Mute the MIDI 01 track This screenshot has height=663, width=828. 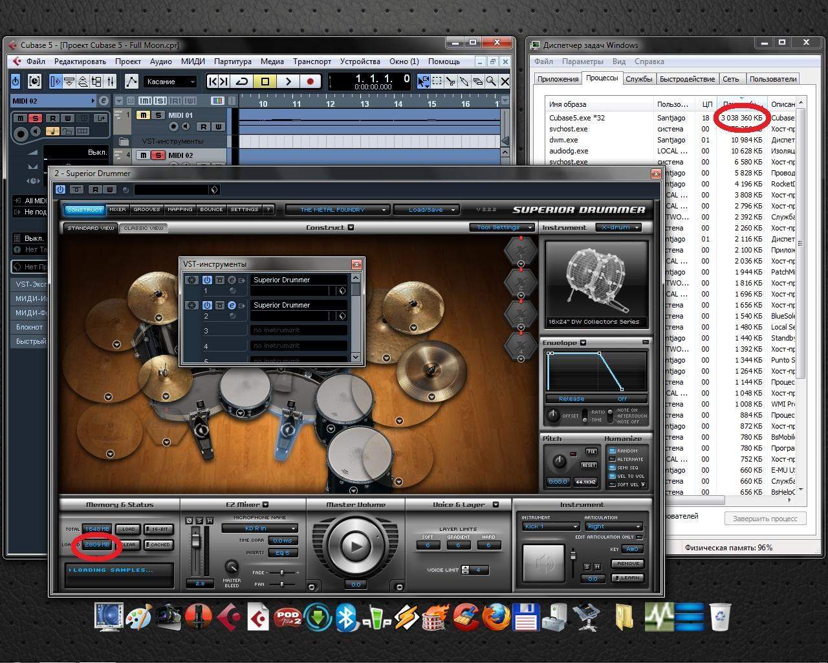point(143,115)
